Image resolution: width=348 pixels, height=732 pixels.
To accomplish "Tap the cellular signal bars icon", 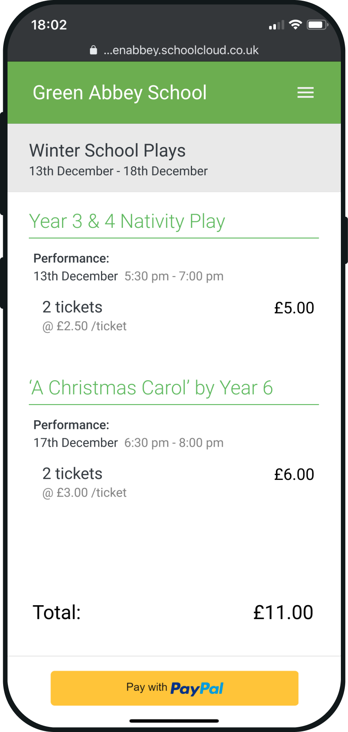I will 276,25.
